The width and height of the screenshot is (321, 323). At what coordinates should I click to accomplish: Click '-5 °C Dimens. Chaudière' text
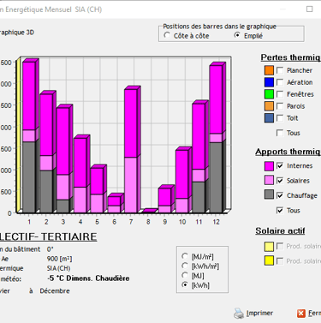[x=88, y=278]
